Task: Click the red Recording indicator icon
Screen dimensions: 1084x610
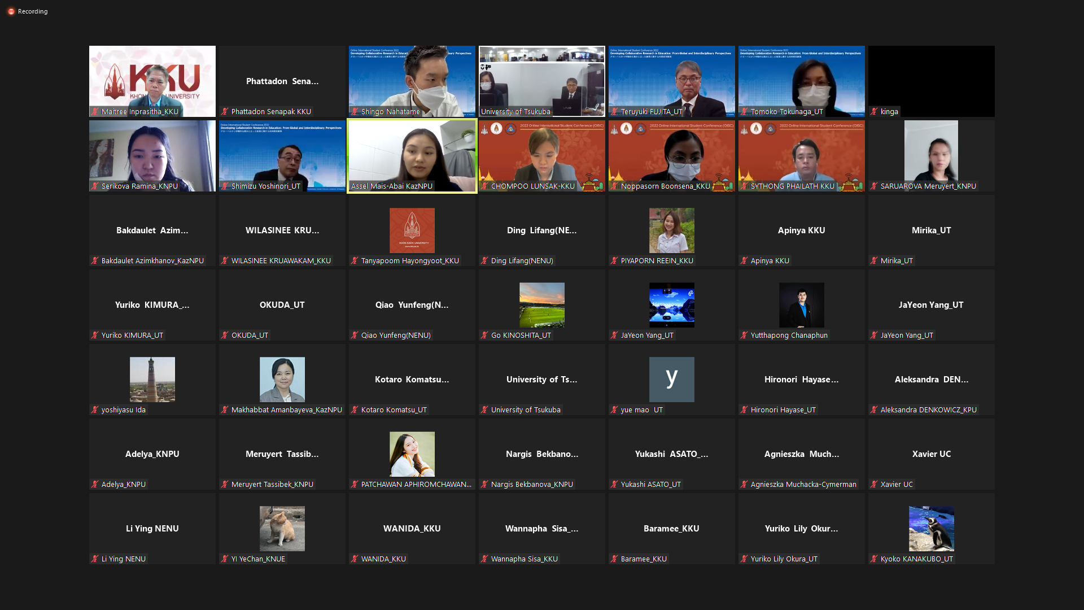Action: (x=11, y=11)
